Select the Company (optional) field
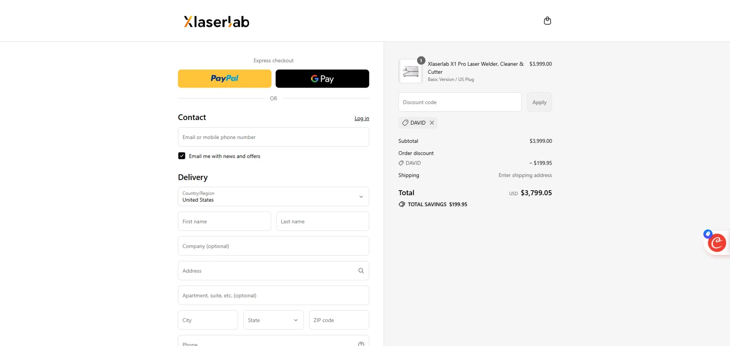Viewport: 730px width, 346px height. [274, 246]
